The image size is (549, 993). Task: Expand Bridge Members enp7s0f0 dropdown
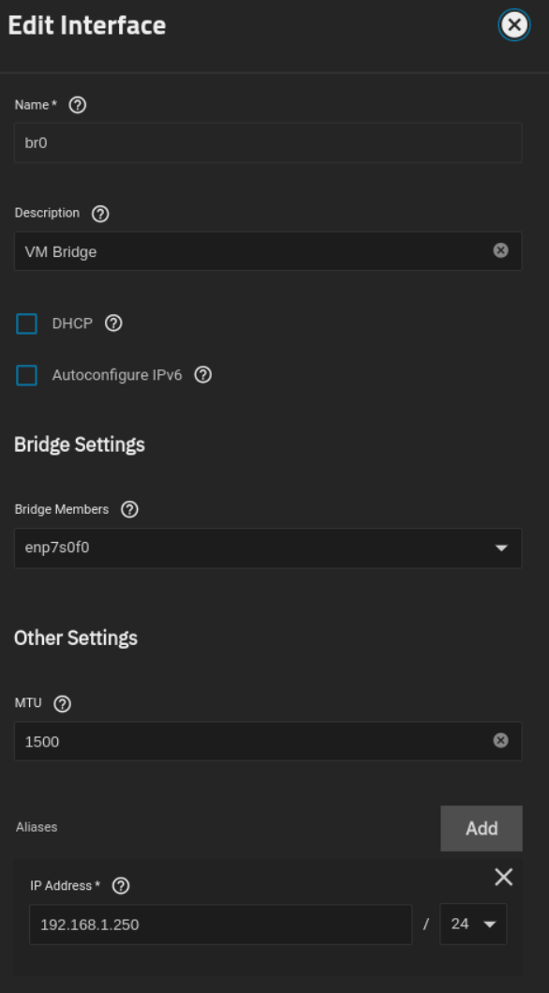click(x=268, y=549)
